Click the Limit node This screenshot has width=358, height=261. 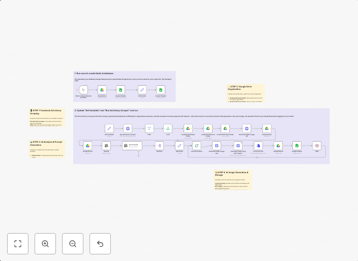click(168, 128)
